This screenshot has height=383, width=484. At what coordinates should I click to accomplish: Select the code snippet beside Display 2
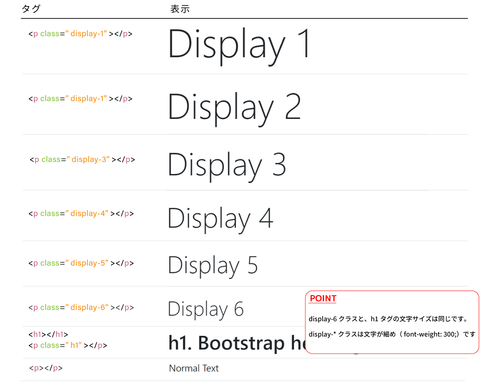80,98
